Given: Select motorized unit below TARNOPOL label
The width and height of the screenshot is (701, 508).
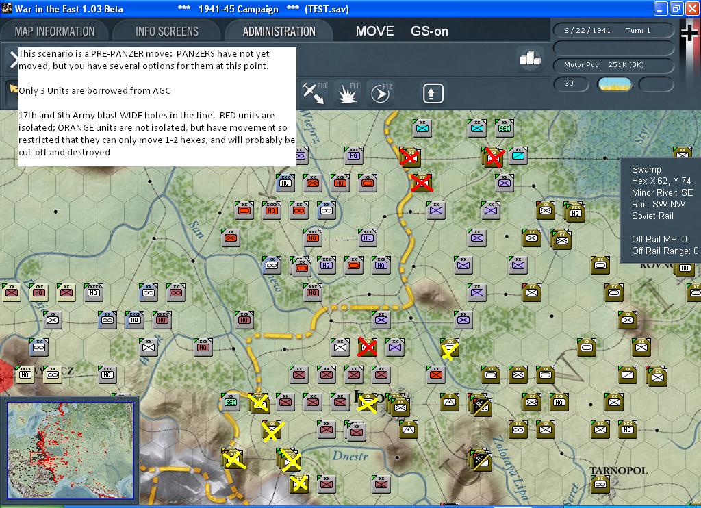Looking at the screenshot, I should point(600,484).
